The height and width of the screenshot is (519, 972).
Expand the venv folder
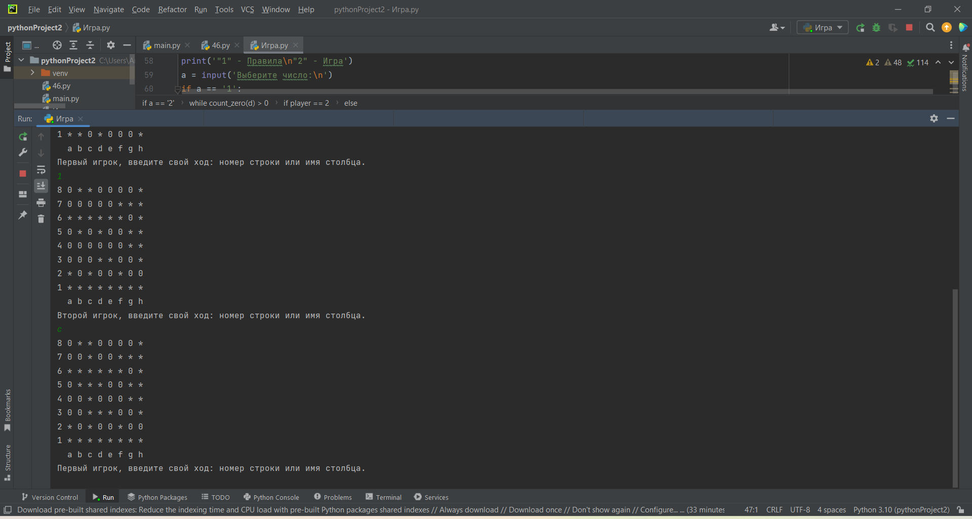tap(32, 73)
